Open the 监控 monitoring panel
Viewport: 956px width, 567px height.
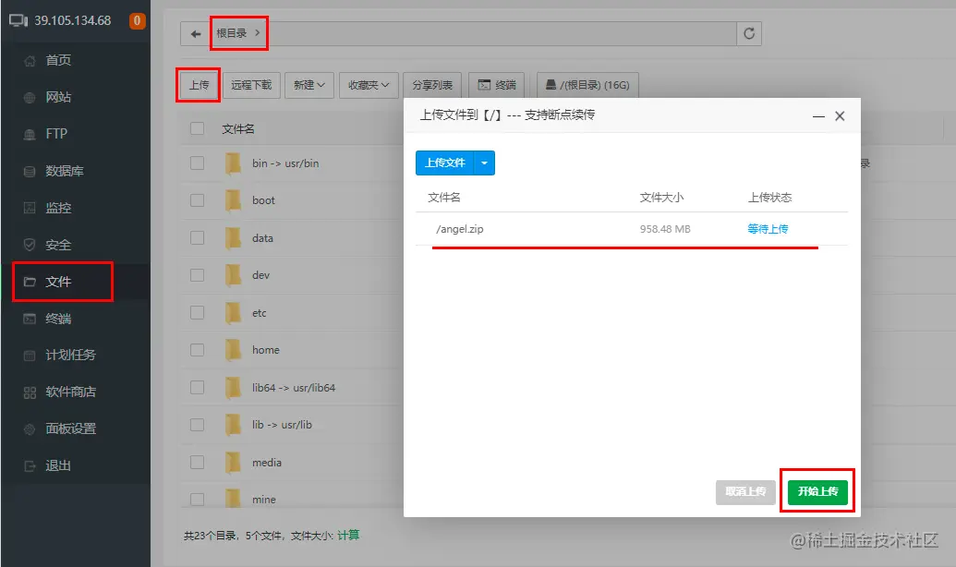[55, 207]
